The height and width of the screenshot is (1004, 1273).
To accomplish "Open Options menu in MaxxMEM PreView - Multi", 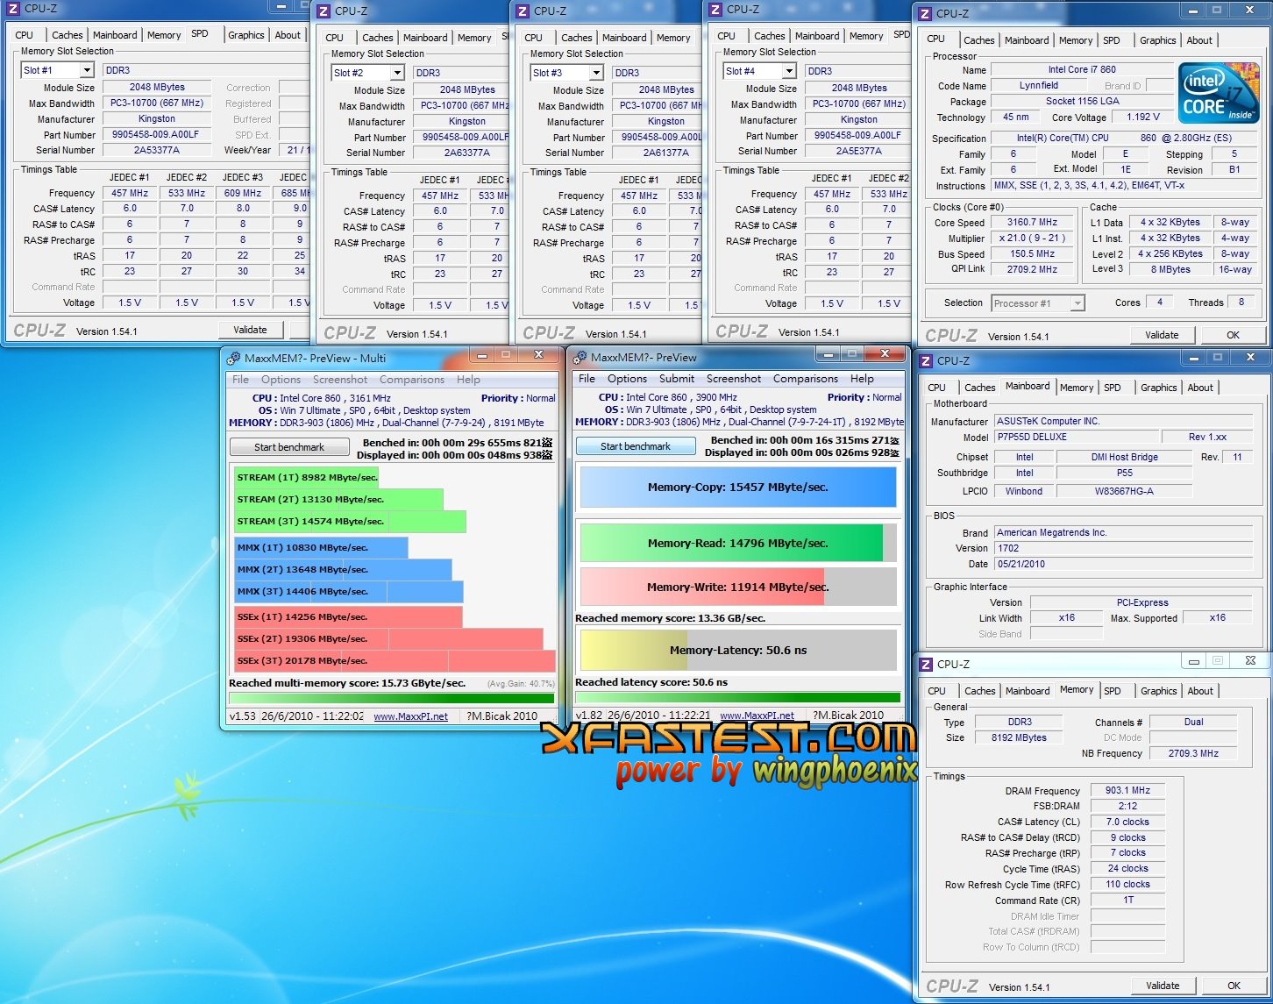I will [x=281, y=380].
